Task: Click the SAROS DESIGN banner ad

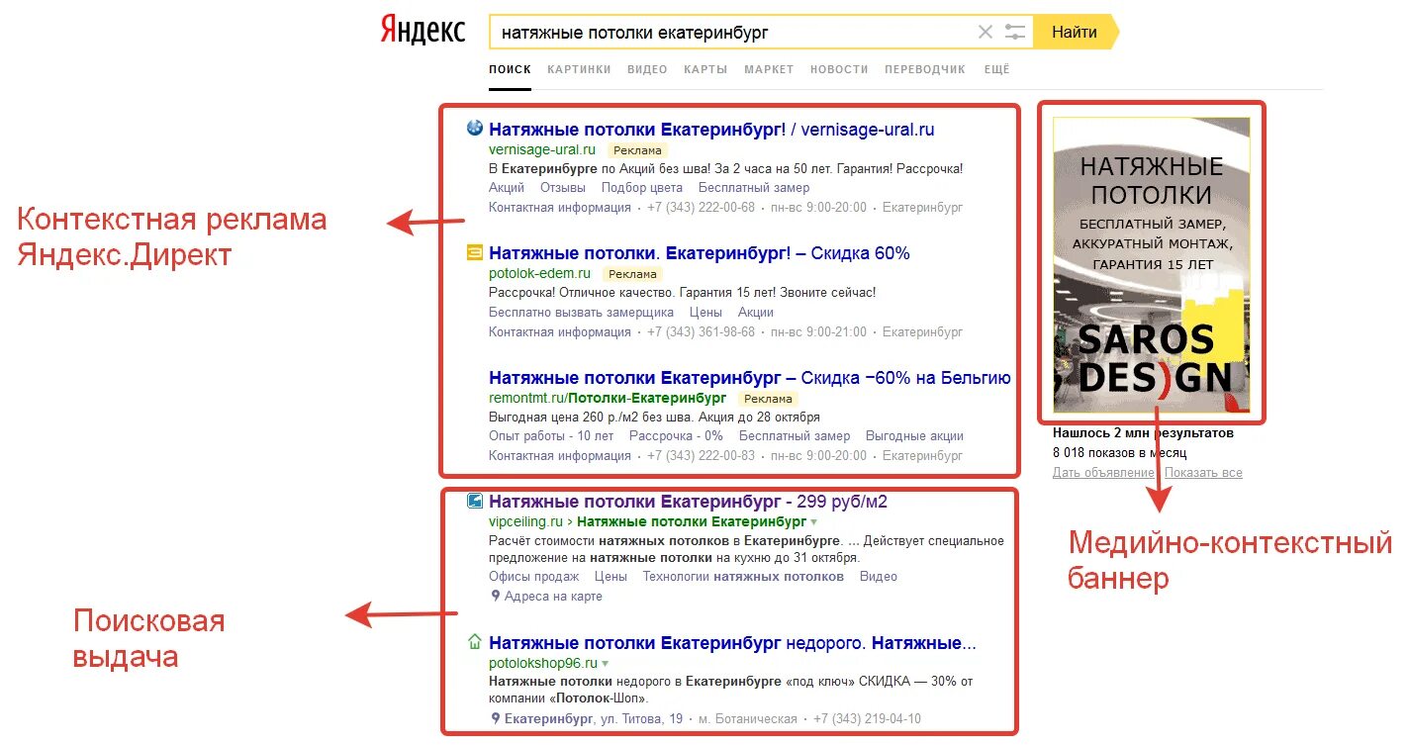Action: coord(1151,264)
